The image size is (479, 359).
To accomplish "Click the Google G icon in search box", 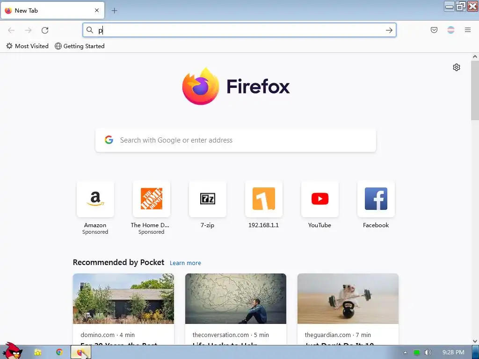I will [109, 140].
